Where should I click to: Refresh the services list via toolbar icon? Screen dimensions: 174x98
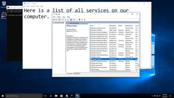(65, 20)
